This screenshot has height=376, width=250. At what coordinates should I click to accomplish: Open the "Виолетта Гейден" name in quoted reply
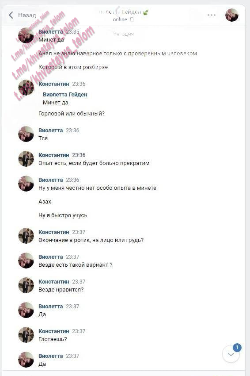click(x=65, y=95)
